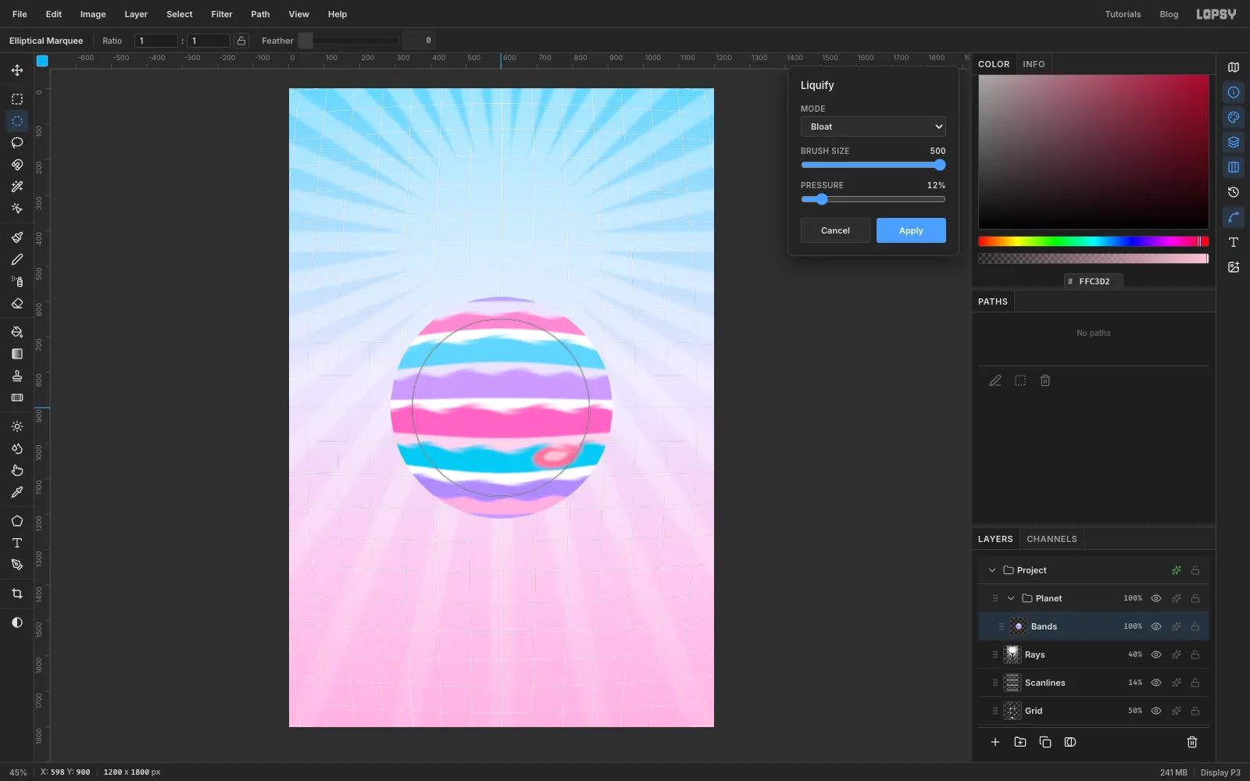Select the Gradient tool
This screenshot has height=781, width=1250.
pyautogui.click(x=17, y=354)
